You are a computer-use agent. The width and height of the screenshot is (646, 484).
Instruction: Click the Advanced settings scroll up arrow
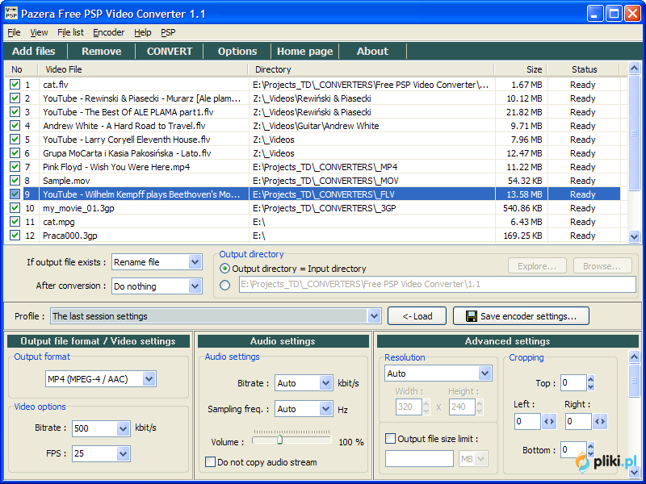[x=634, y=357]
